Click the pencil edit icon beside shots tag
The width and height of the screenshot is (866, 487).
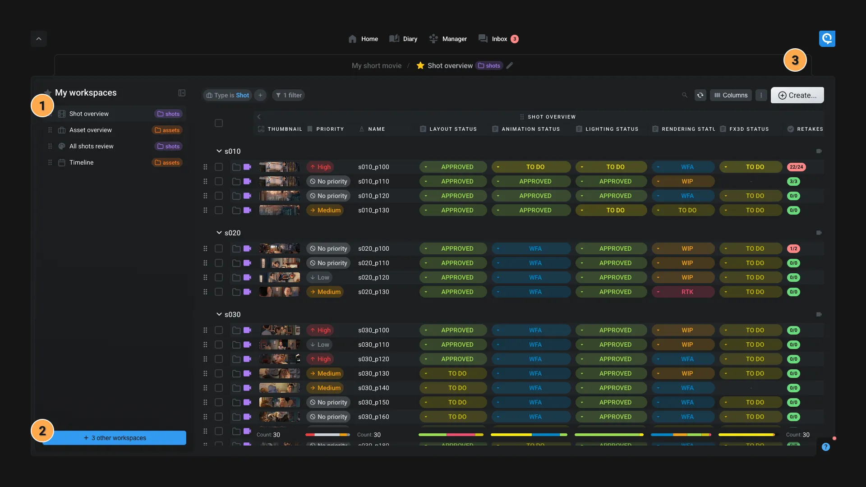pyautogui.click(x=510, y=66)
